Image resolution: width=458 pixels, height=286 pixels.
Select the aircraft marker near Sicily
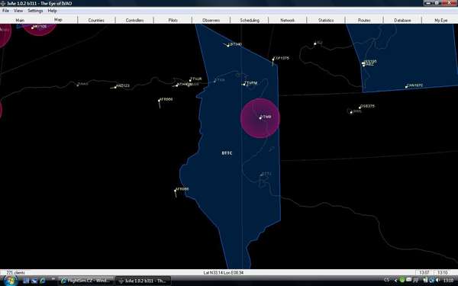point(315,43)
